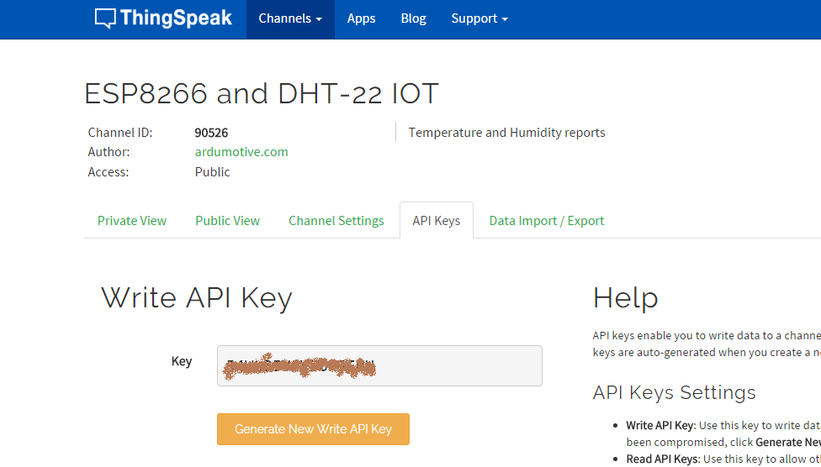The width and height of the screenshot is (821, 467).
Task: Go to the Blog page
Action: click(x=414, y=18)
